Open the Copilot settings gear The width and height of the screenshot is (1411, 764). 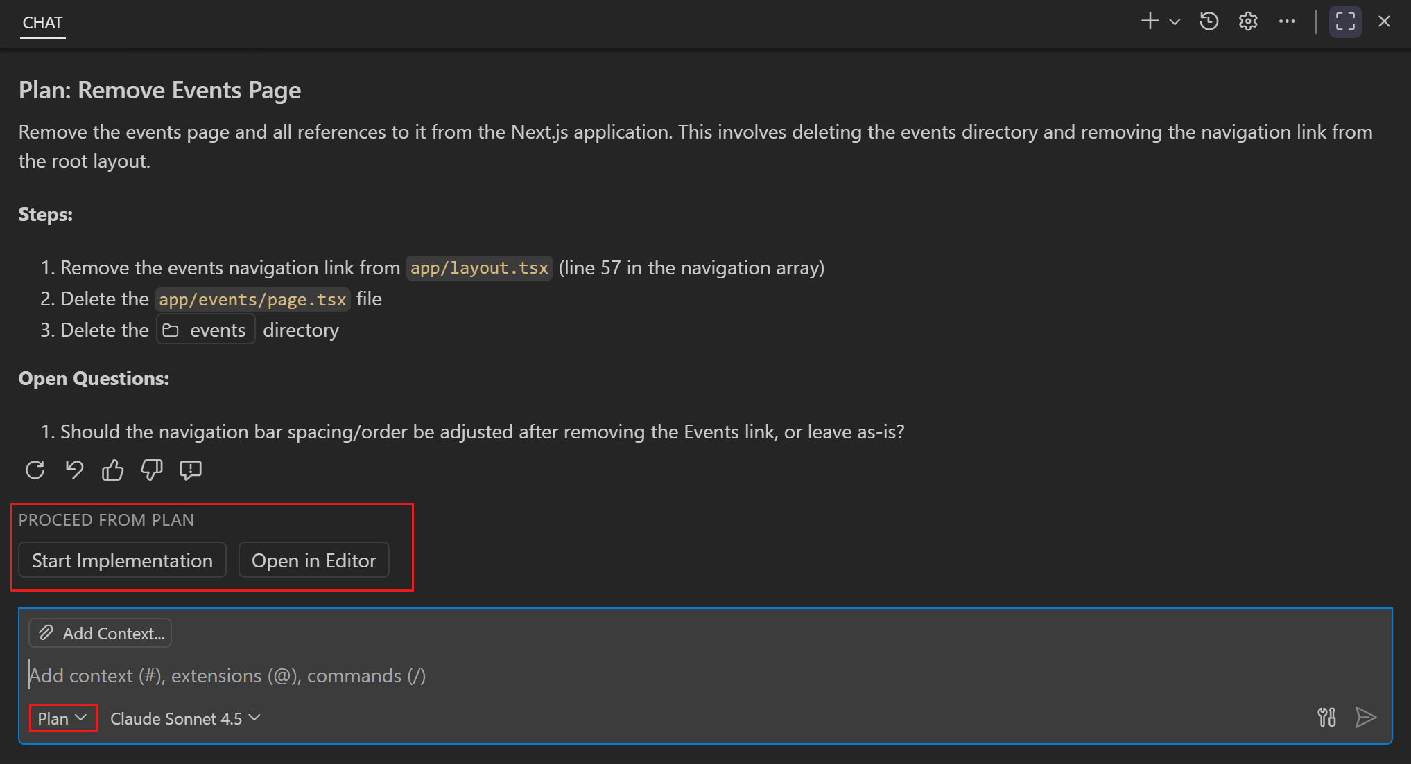click(1247, 21)
